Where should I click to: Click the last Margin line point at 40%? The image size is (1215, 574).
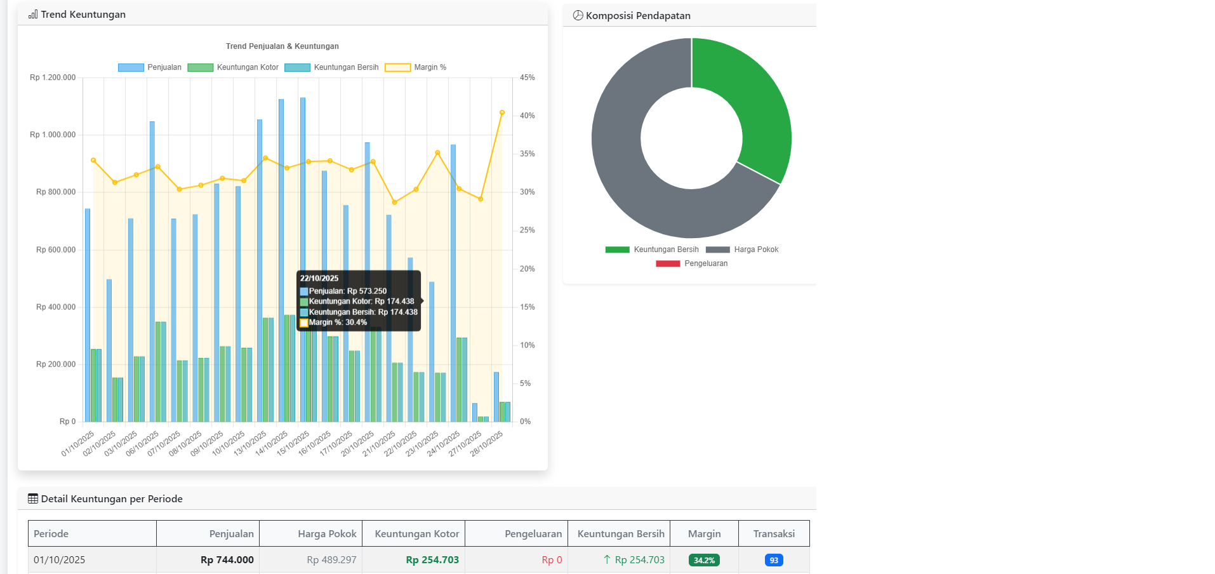[502, 112]
